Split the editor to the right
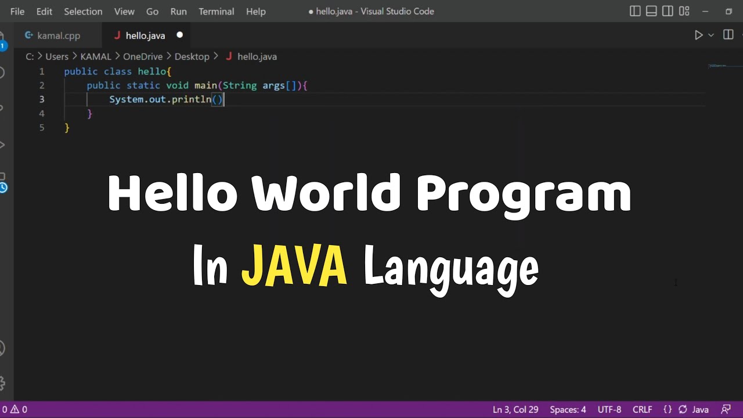This screenshot has height=418, width=743. point(728,35)
